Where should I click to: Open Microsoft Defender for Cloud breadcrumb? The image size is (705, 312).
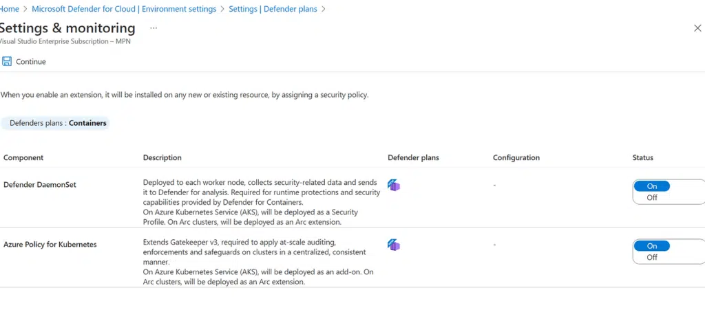coord(124,9)
